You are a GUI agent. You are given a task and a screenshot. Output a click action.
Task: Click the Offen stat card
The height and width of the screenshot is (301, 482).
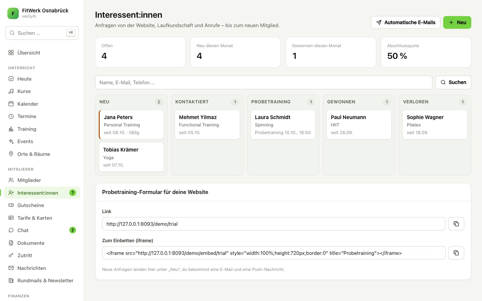[140, 52]
